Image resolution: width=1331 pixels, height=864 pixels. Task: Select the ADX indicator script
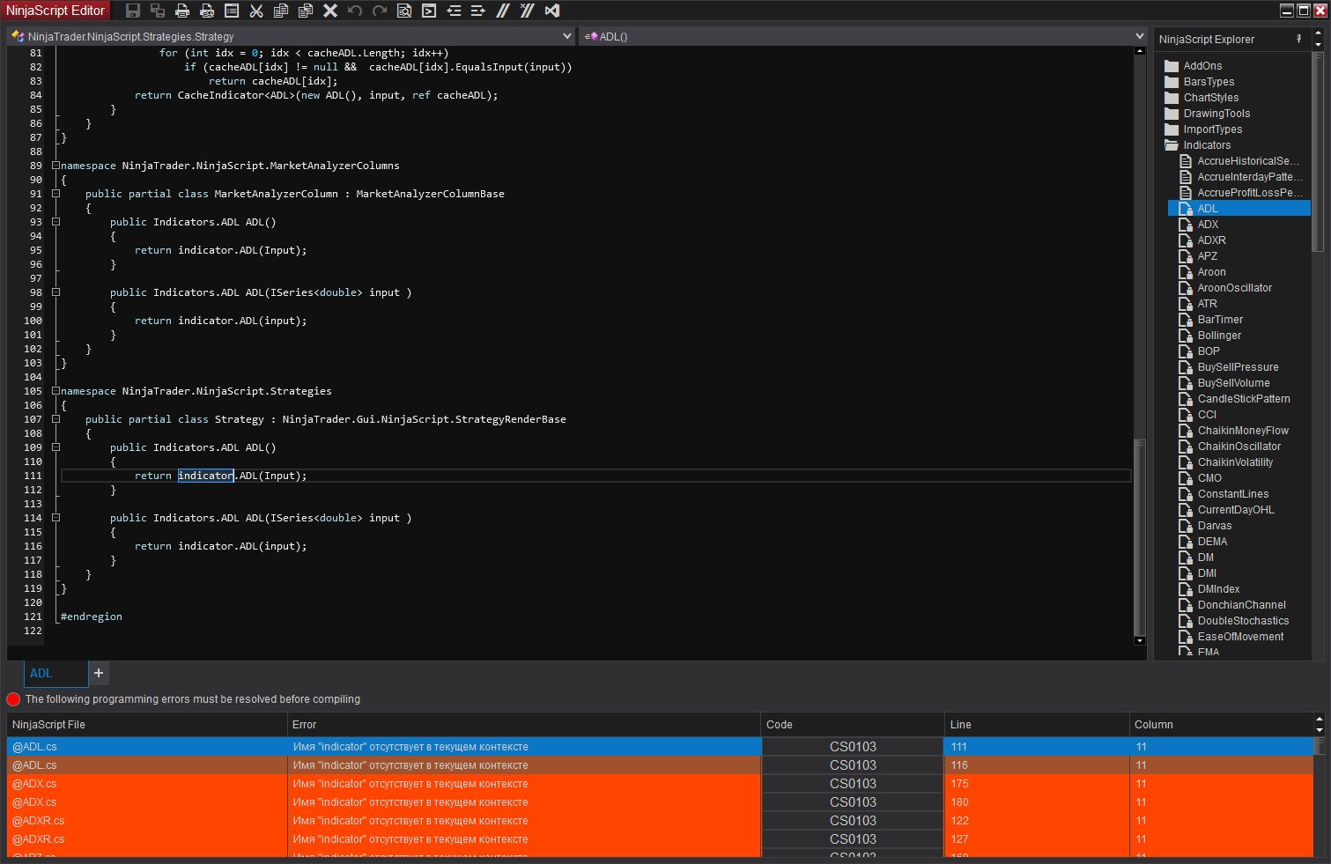pyautogui.click(x=1200, y=225)
